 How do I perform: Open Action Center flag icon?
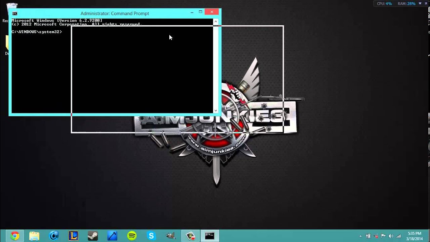pos(383,236)
